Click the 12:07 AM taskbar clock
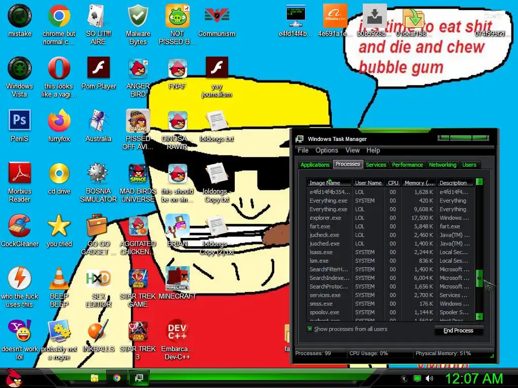518x388 pixels. click(474, 378)
